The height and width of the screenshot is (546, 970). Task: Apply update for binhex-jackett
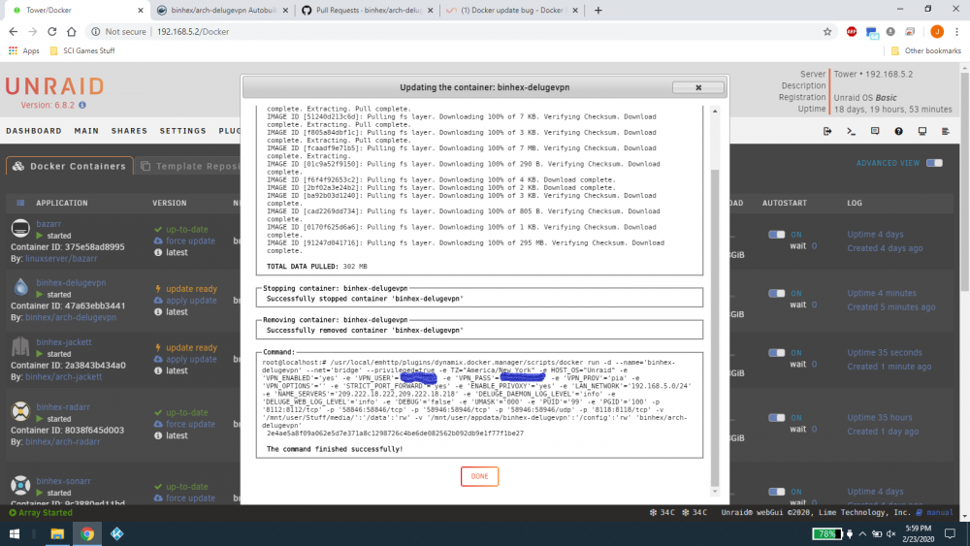[191, 359]
